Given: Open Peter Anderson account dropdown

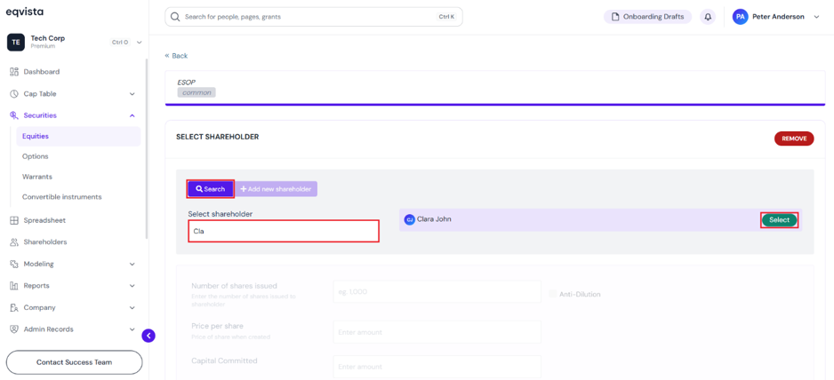Looking at the screenshot, I should (817, 17).
